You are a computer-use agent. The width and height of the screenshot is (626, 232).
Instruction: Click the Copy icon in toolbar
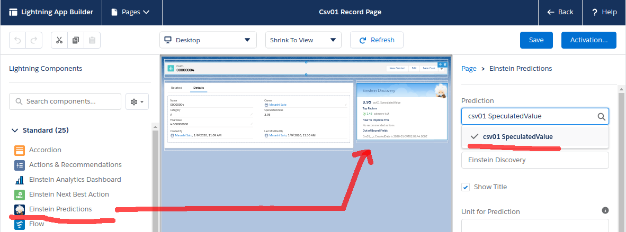tap(76, 40)
